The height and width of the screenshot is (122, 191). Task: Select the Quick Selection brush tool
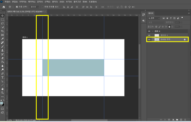pyautogui.click(x=3, y=27)
